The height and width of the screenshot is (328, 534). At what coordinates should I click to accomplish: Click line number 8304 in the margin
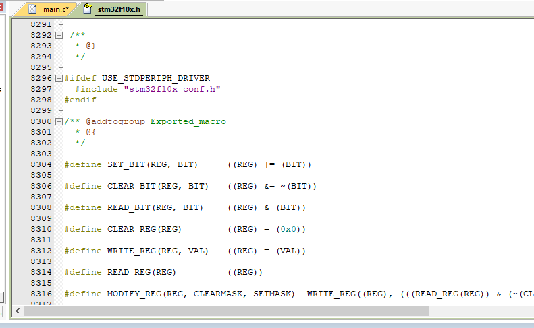pos(41,164)
